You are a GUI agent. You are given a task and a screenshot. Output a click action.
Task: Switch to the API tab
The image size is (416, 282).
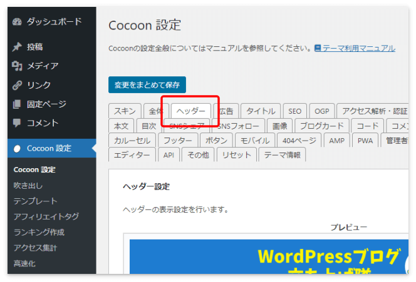point(169,154)
